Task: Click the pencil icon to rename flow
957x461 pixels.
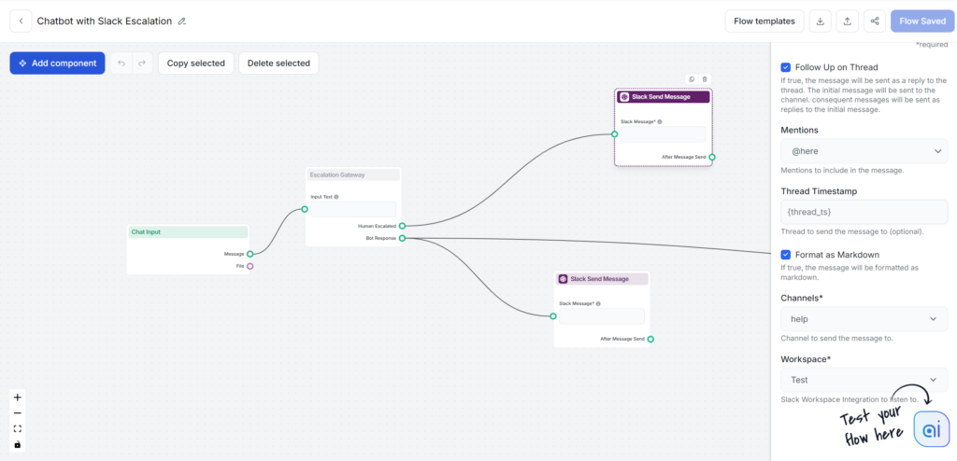Action: pyautogui.click(x=182, y=21)
